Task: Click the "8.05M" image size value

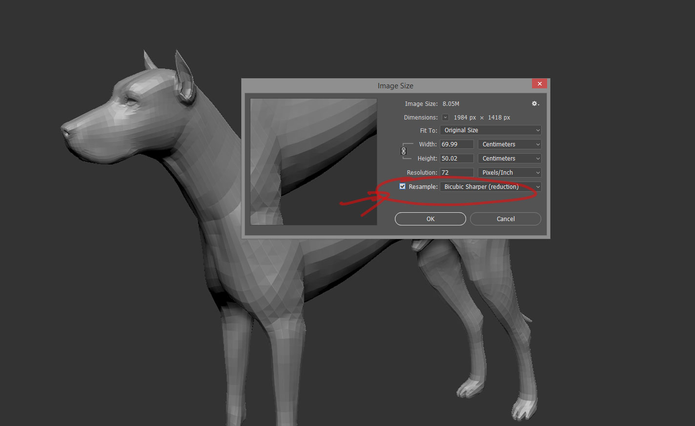Action: pos(451,104)
